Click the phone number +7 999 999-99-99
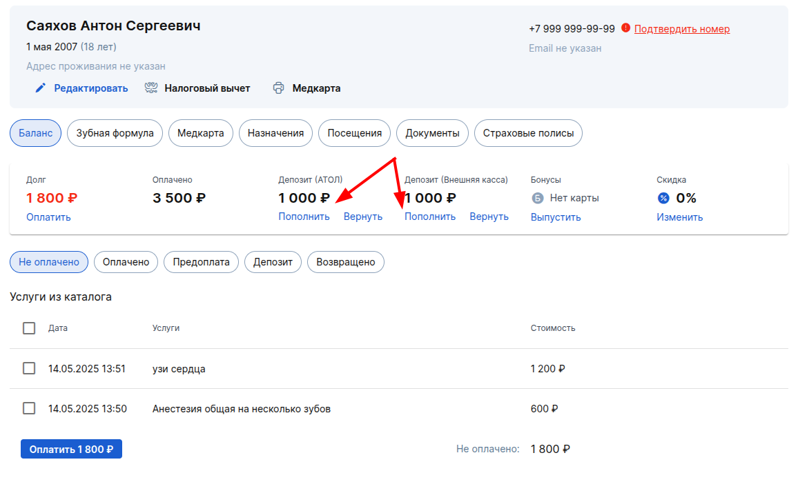 point(572,29)
